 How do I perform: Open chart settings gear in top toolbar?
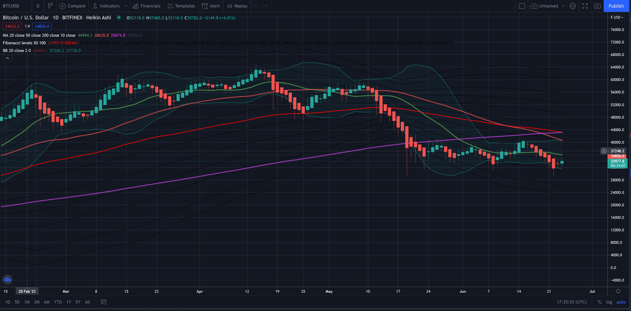tap(573, 6)
